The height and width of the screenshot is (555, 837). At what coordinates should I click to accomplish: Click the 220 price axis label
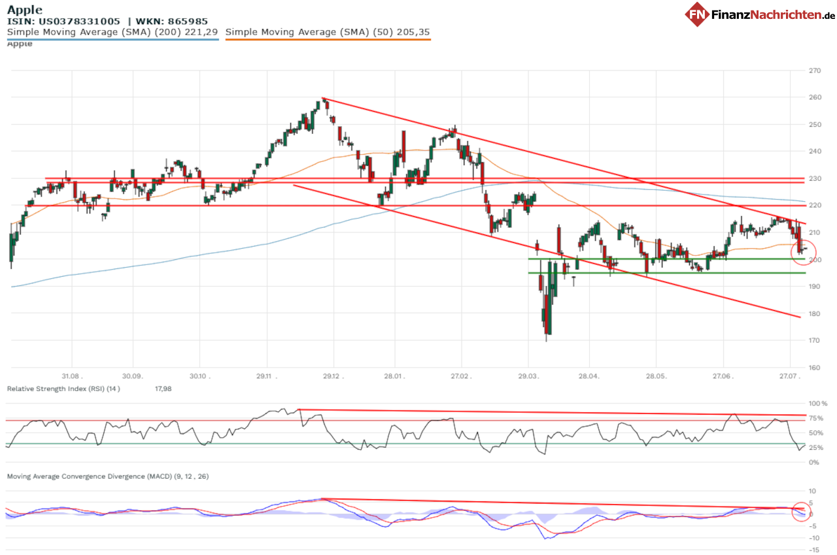(x=815, y=206)
